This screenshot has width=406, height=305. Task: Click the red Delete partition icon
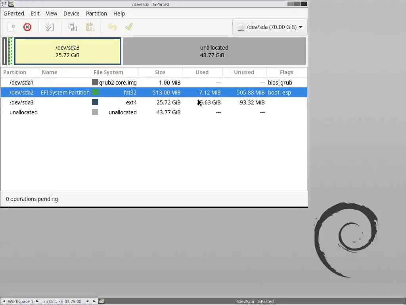click(27, 27)
